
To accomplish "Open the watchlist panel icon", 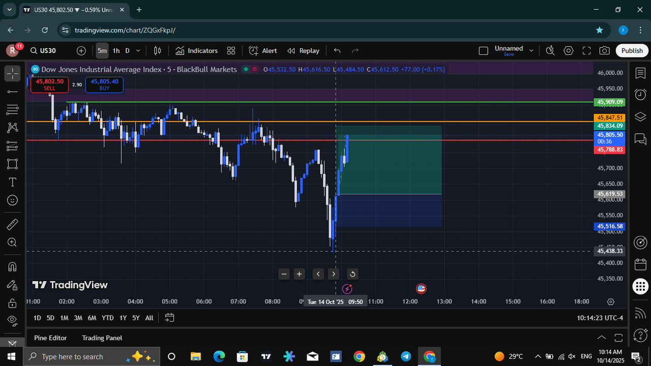I will [640, 74].
